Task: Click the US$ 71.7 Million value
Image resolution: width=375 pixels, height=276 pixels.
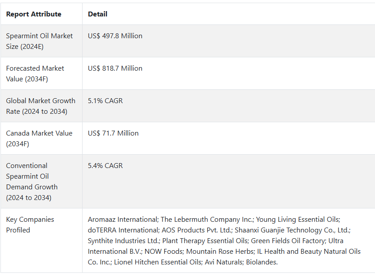Action: tap(113, 133)
